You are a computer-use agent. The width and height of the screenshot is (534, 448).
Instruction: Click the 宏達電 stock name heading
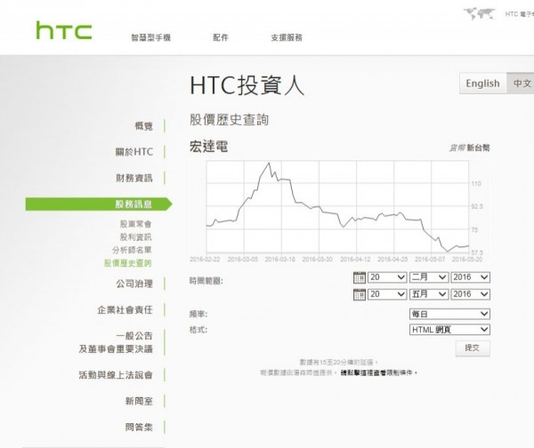pos(208,147)
